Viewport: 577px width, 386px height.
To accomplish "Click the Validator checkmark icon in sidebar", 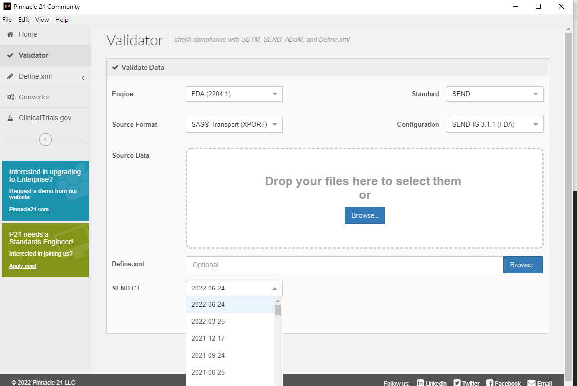I will tap(10, 55).
